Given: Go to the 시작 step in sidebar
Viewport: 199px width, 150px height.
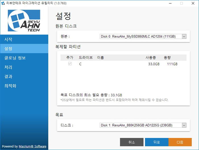Looking at the screenshot, I should point(9,39).
